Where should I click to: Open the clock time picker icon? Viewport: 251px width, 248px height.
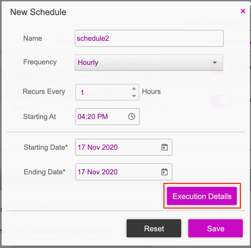132,116
